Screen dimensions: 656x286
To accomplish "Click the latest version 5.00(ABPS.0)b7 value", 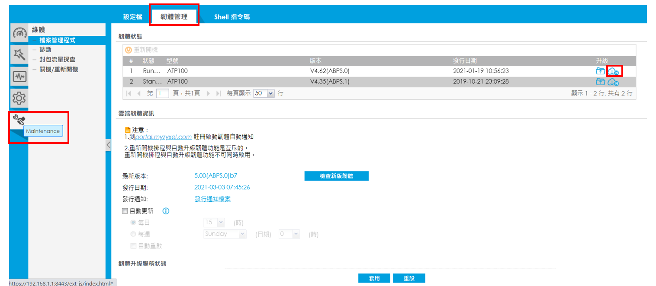I will pyautogui.click(x=216, y=176).
